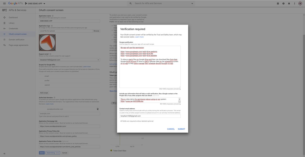Click the orange arrow logo thumbnail
Image resolution: width=305 pixels, height=157 pixels.
(47, 43)
